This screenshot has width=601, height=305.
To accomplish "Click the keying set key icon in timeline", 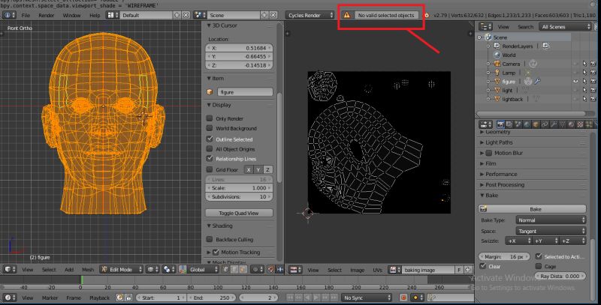I will tap(432, 298).
